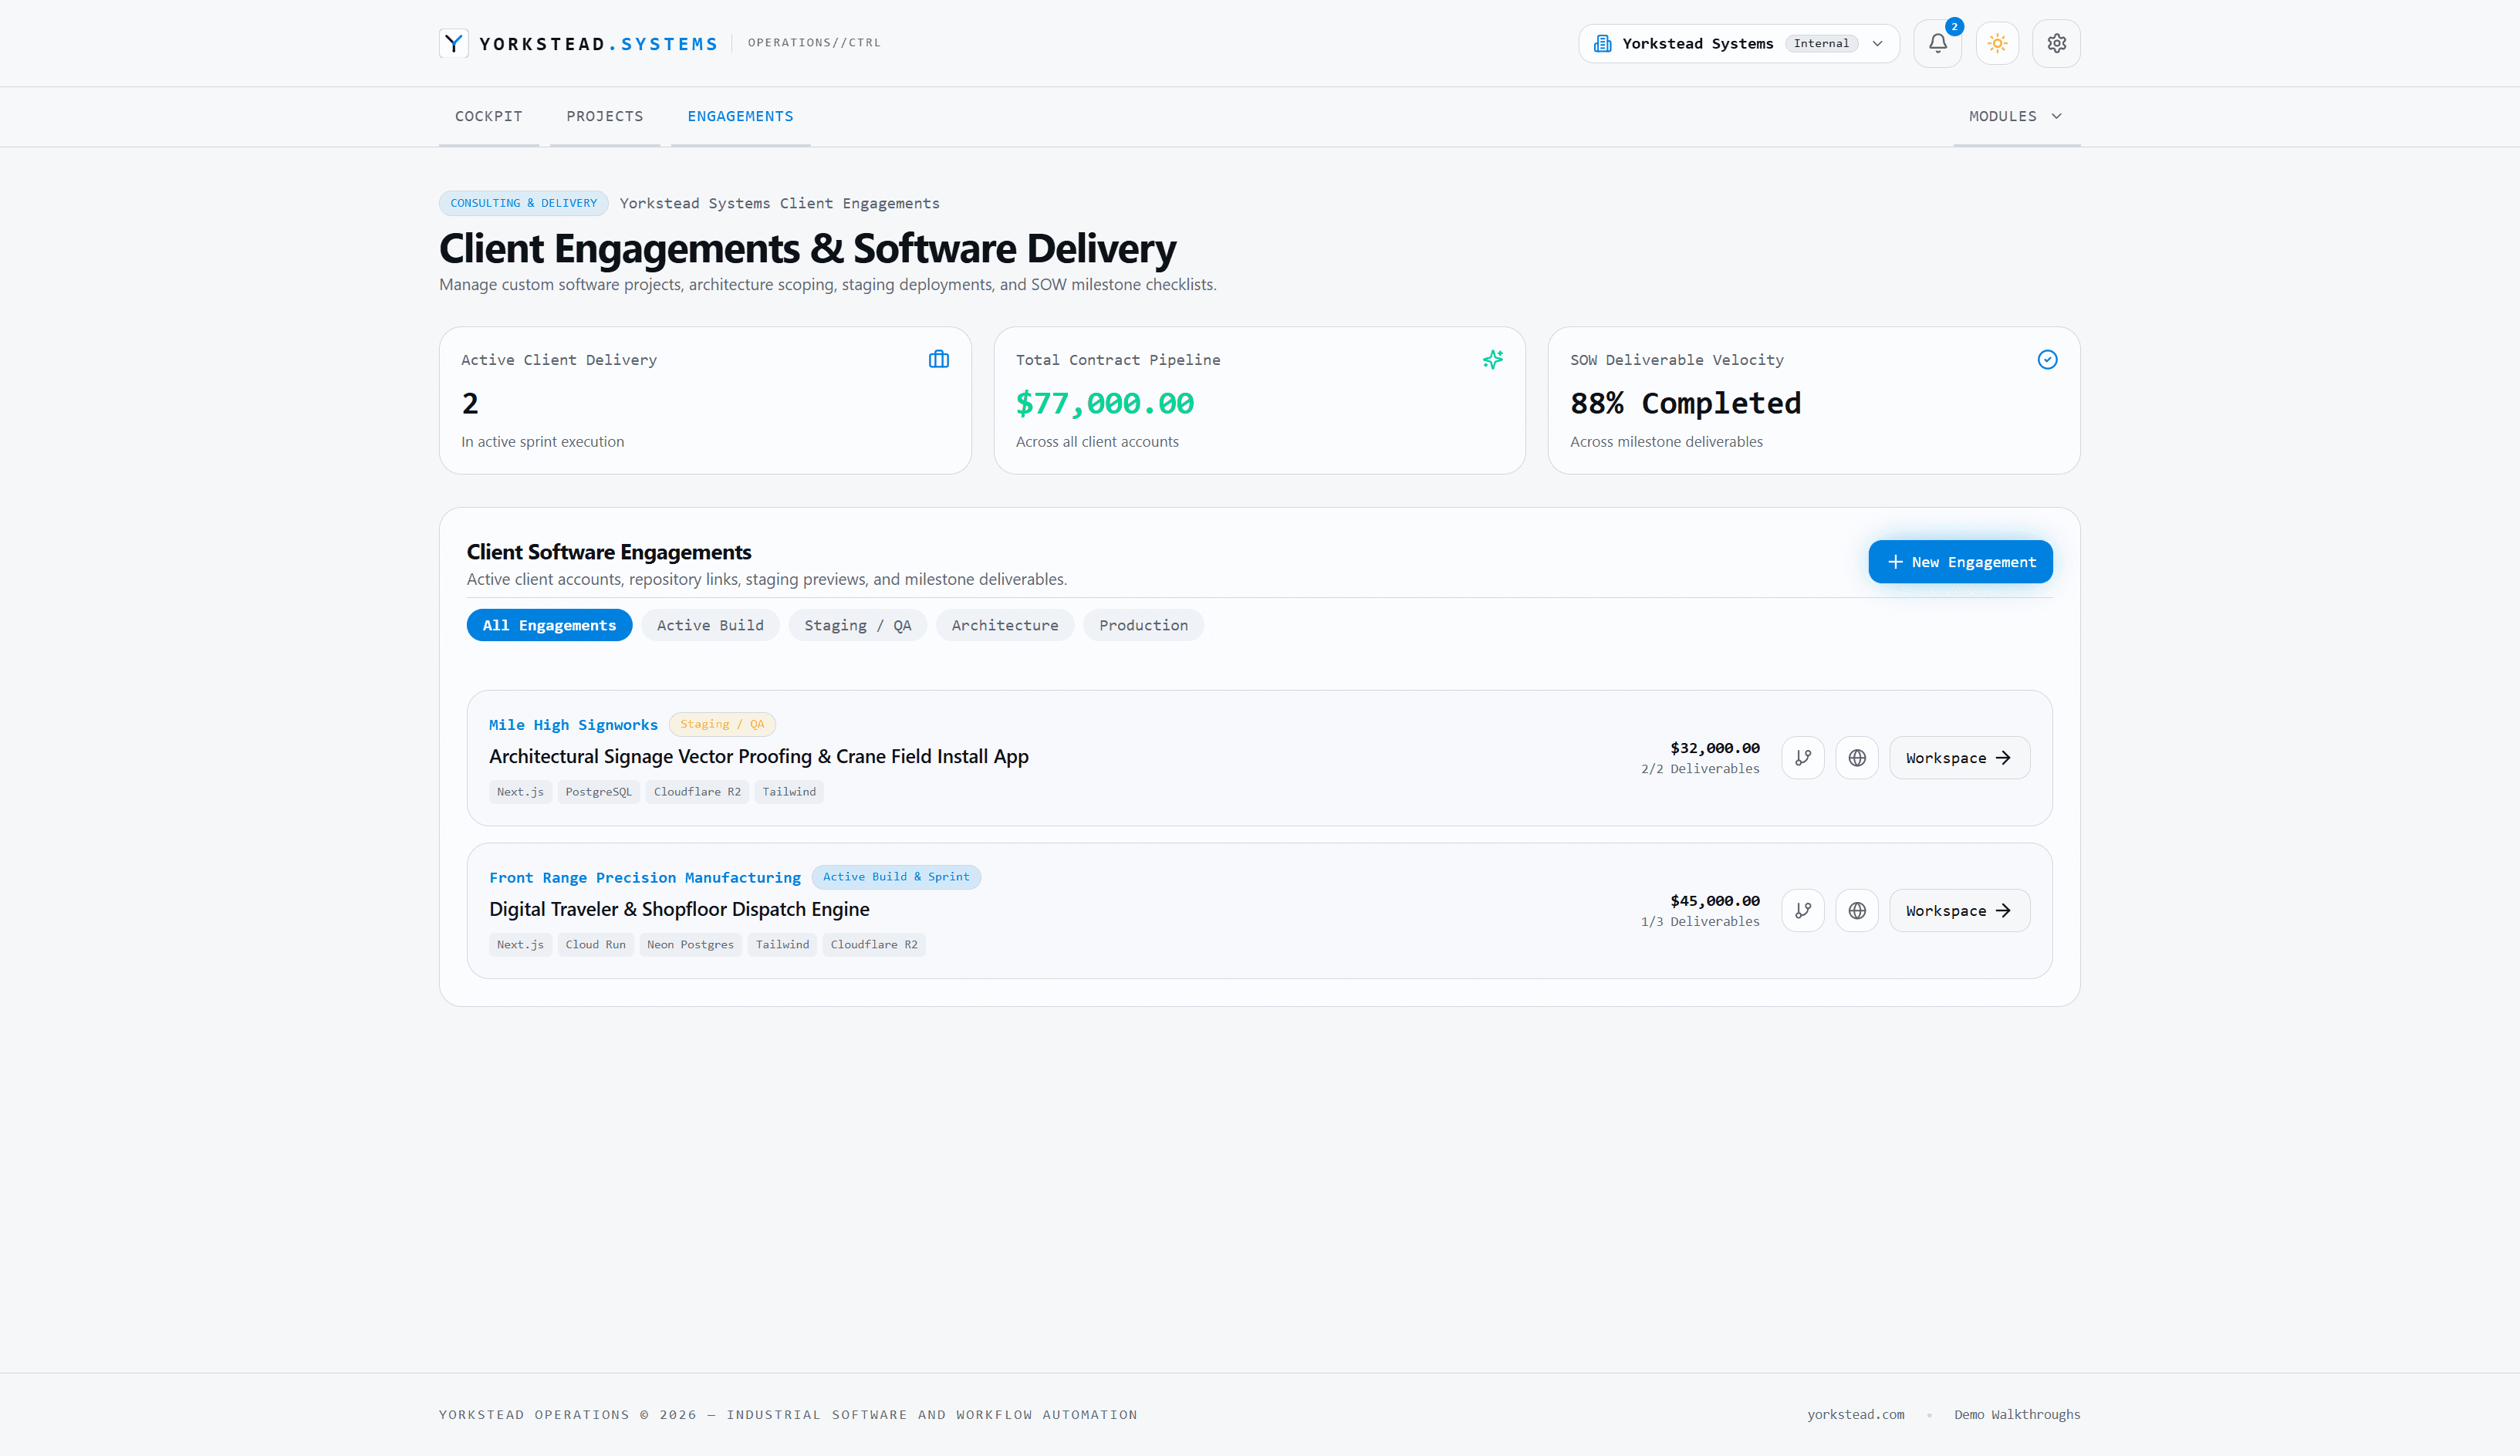
Task: Open repository branch icon for Mile High Signworks
Action: tap(1803, 758)
